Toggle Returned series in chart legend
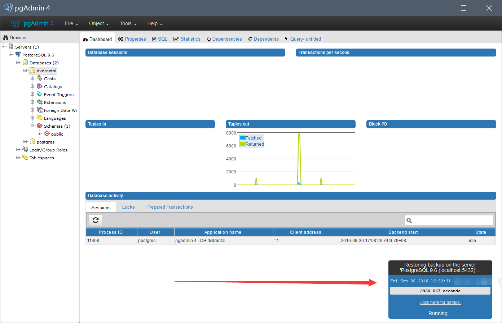The width and height of the screenshot is (502, 323). [252, 144]
